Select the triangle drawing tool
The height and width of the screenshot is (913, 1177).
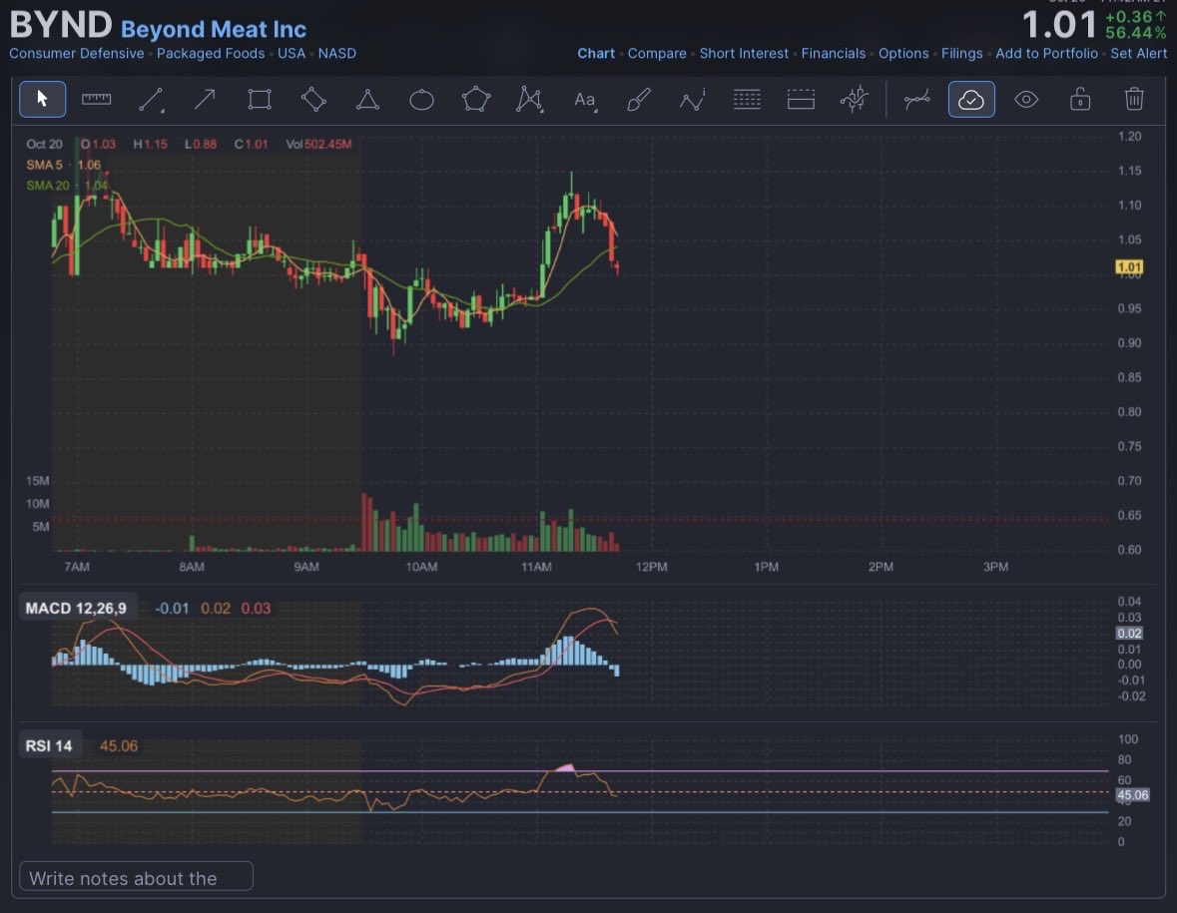pyautogui.click(x=367, y=99)
